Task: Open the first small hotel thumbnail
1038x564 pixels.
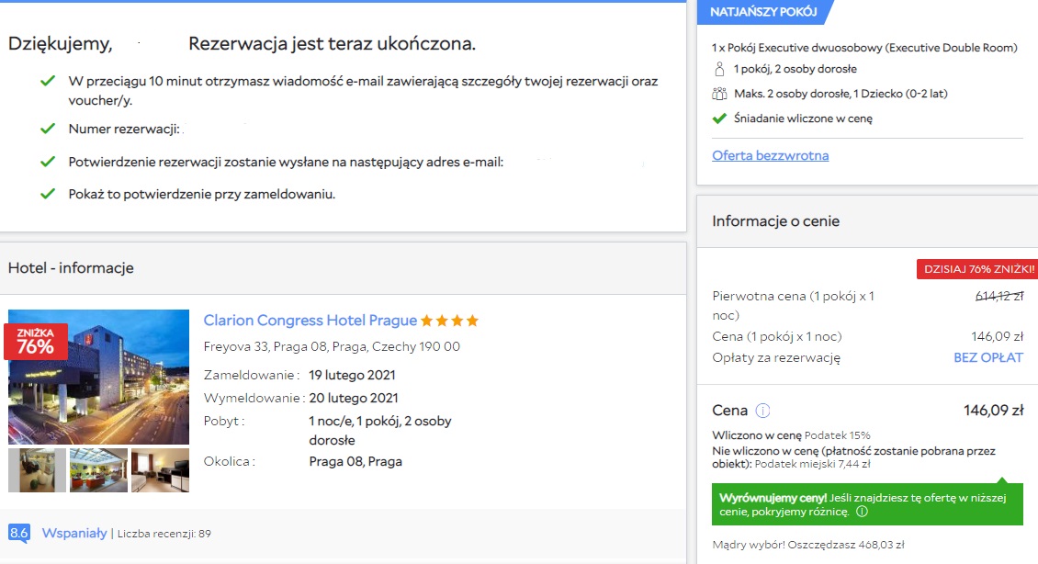Action: [x=37, y=470]
